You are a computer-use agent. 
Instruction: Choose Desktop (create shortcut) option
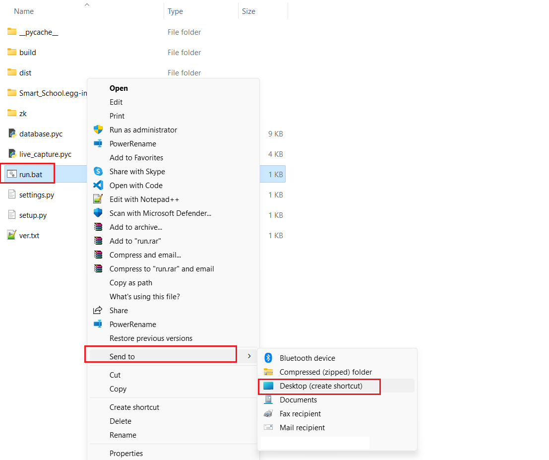(321, 386)
